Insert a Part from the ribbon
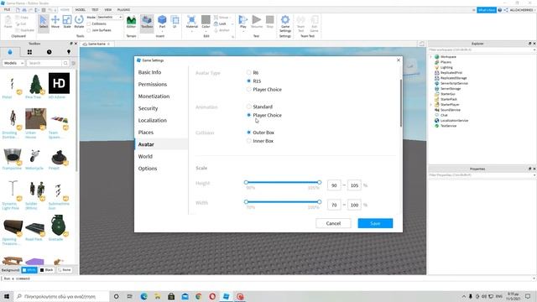This screenshot has height=302, width=537. pos(162,20)
